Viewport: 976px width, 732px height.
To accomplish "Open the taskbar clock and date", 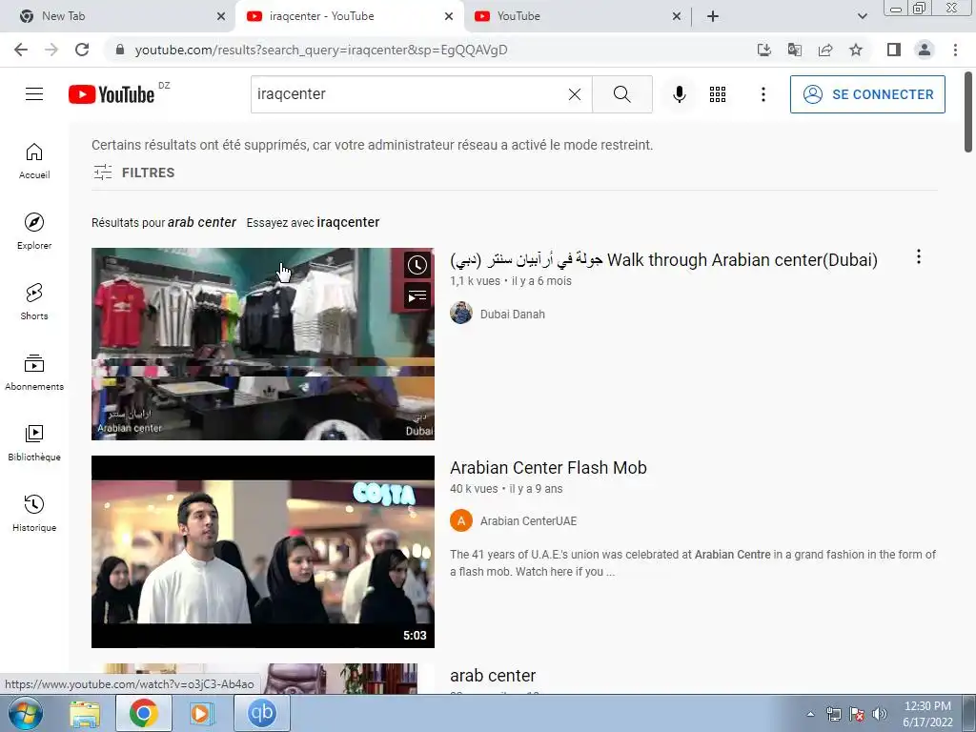I will 927,714.
